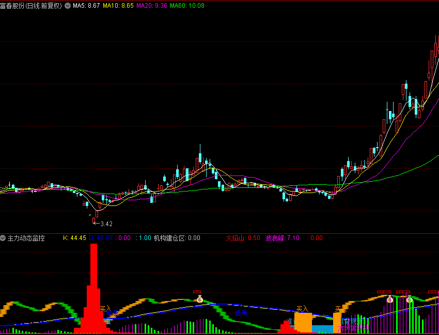Click the money bag icon below the lone red box
439x335 pixels.
(199, 299)
